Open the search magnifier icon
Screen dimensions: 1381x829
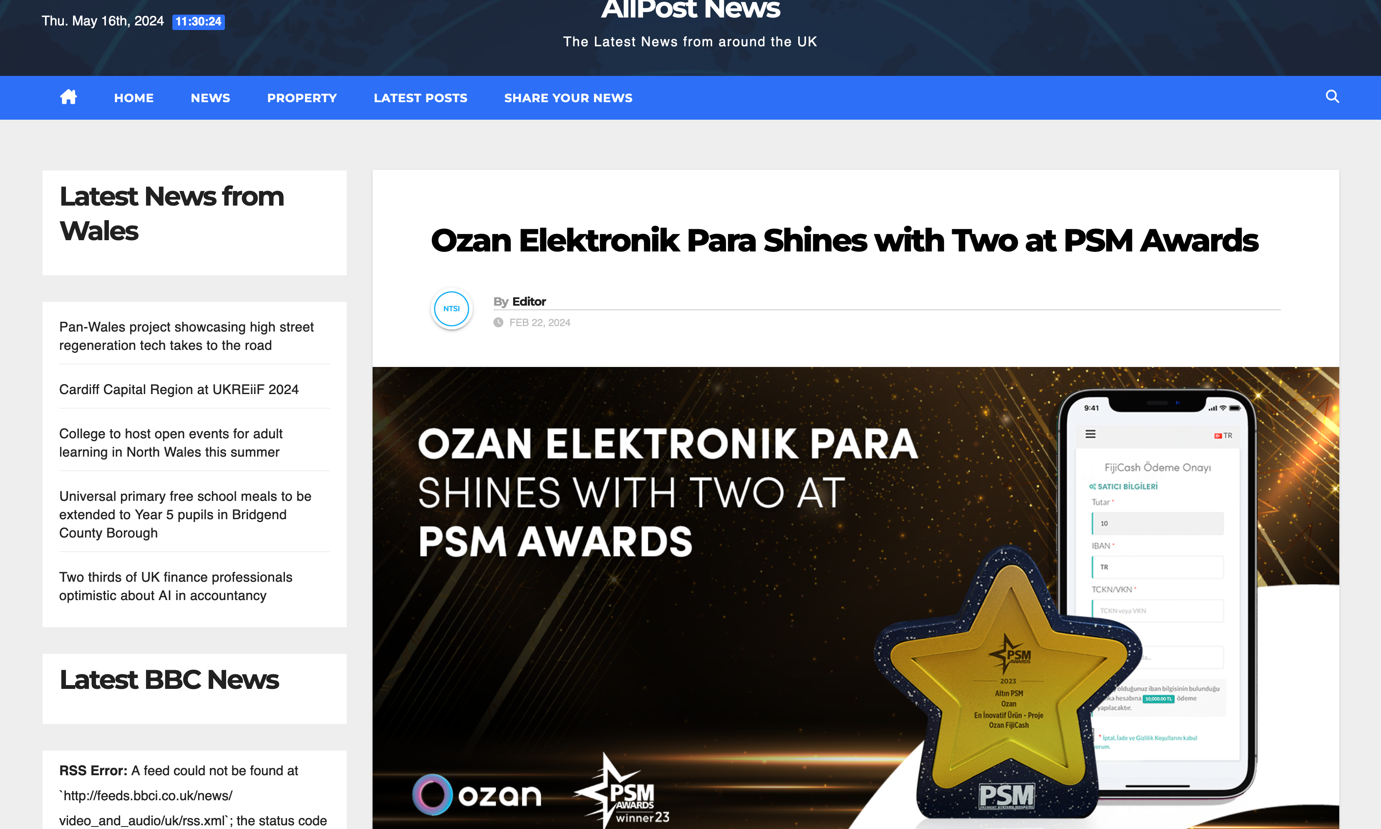coord(1332,97)
